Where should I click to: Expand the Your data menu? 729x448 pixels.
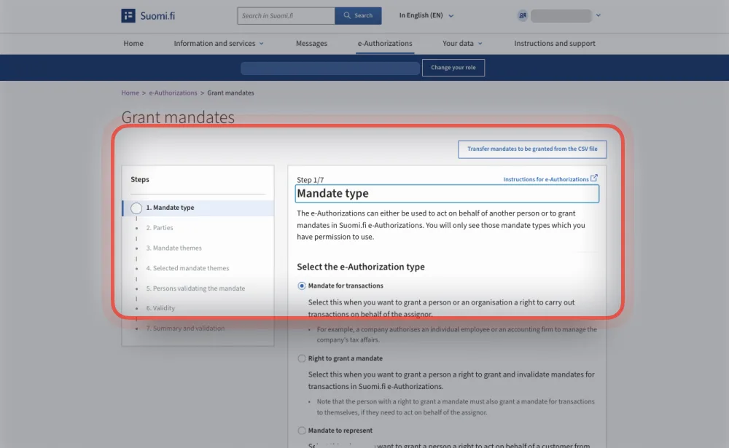(x=462, y=43)
